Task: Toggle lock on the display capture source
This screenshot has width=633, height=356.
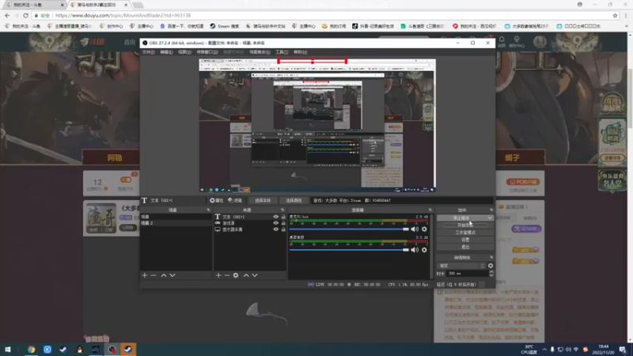Action: coord(283,229)
